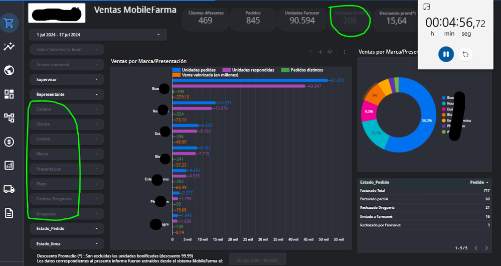Select the Enviado a Farmanet table row
This screenshot has width=501, height=266.
pos(425,216)
